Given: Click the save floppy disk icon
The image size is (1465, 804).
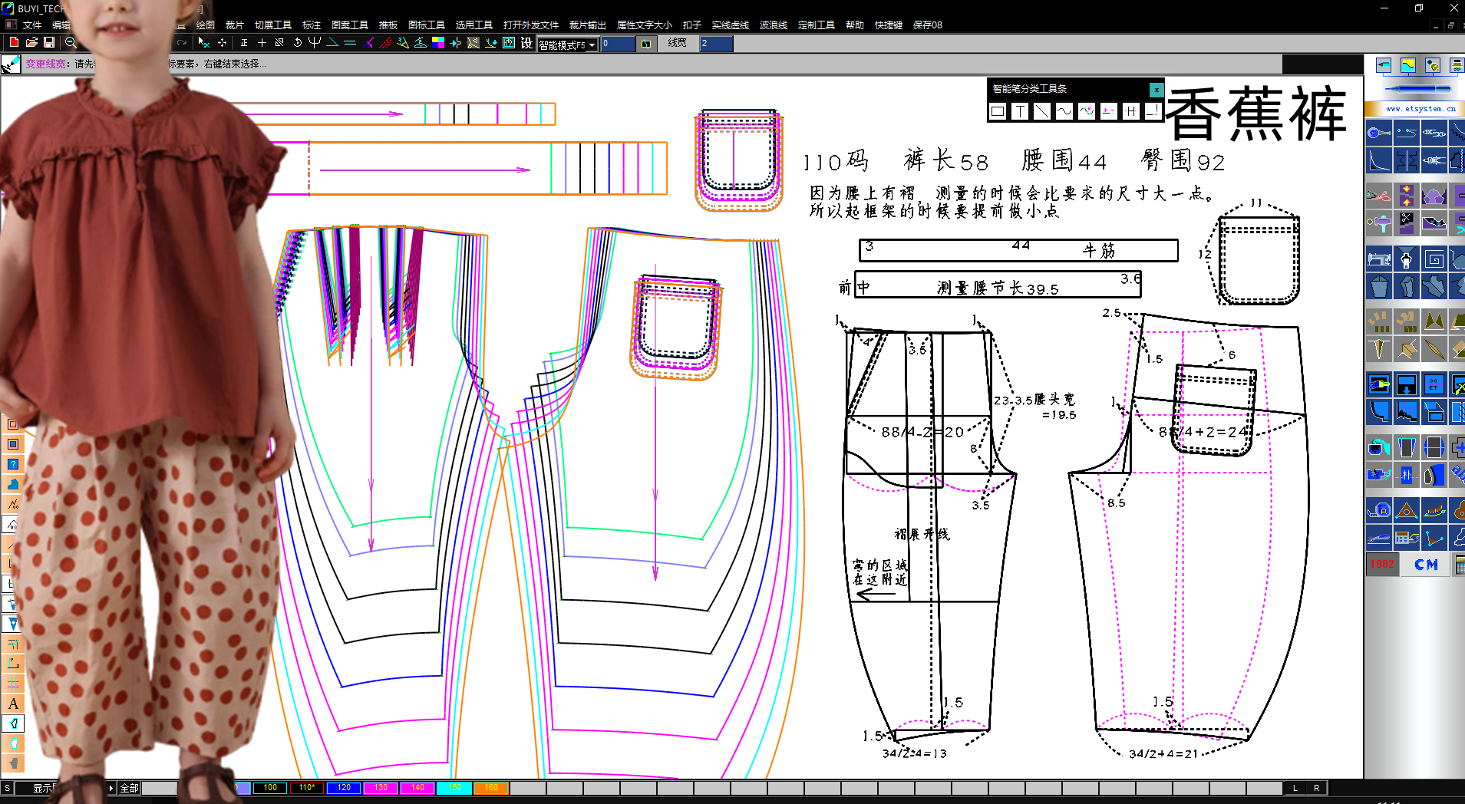Looking at the screenshot, I should [x=49, y=42].
